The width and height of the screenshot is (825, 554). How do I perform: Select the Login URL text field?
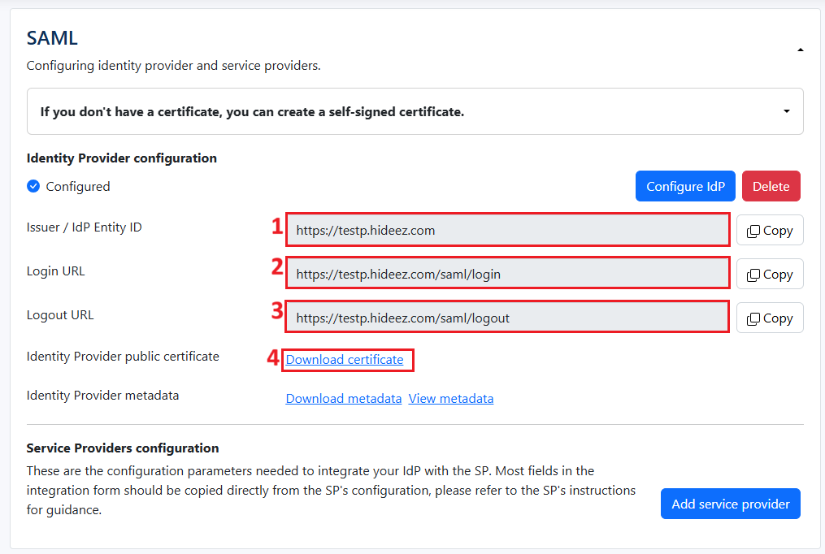507,275
